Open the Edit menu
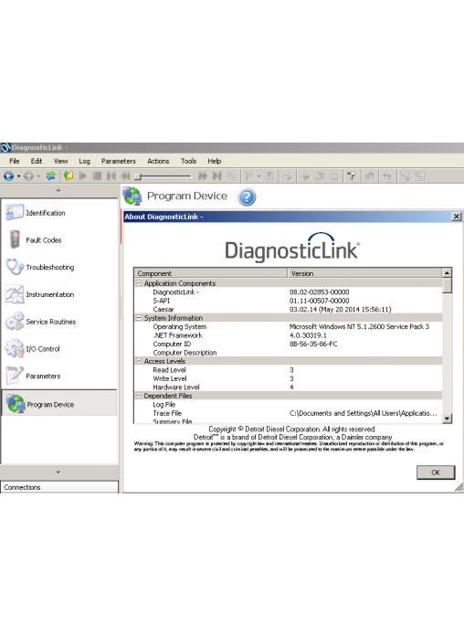 click(x=37, y=161)
